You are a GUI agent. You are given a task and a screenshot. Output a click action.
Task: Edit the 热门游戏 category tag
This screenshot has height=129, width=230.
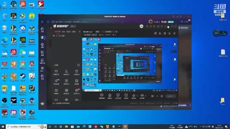coord(91,35)
